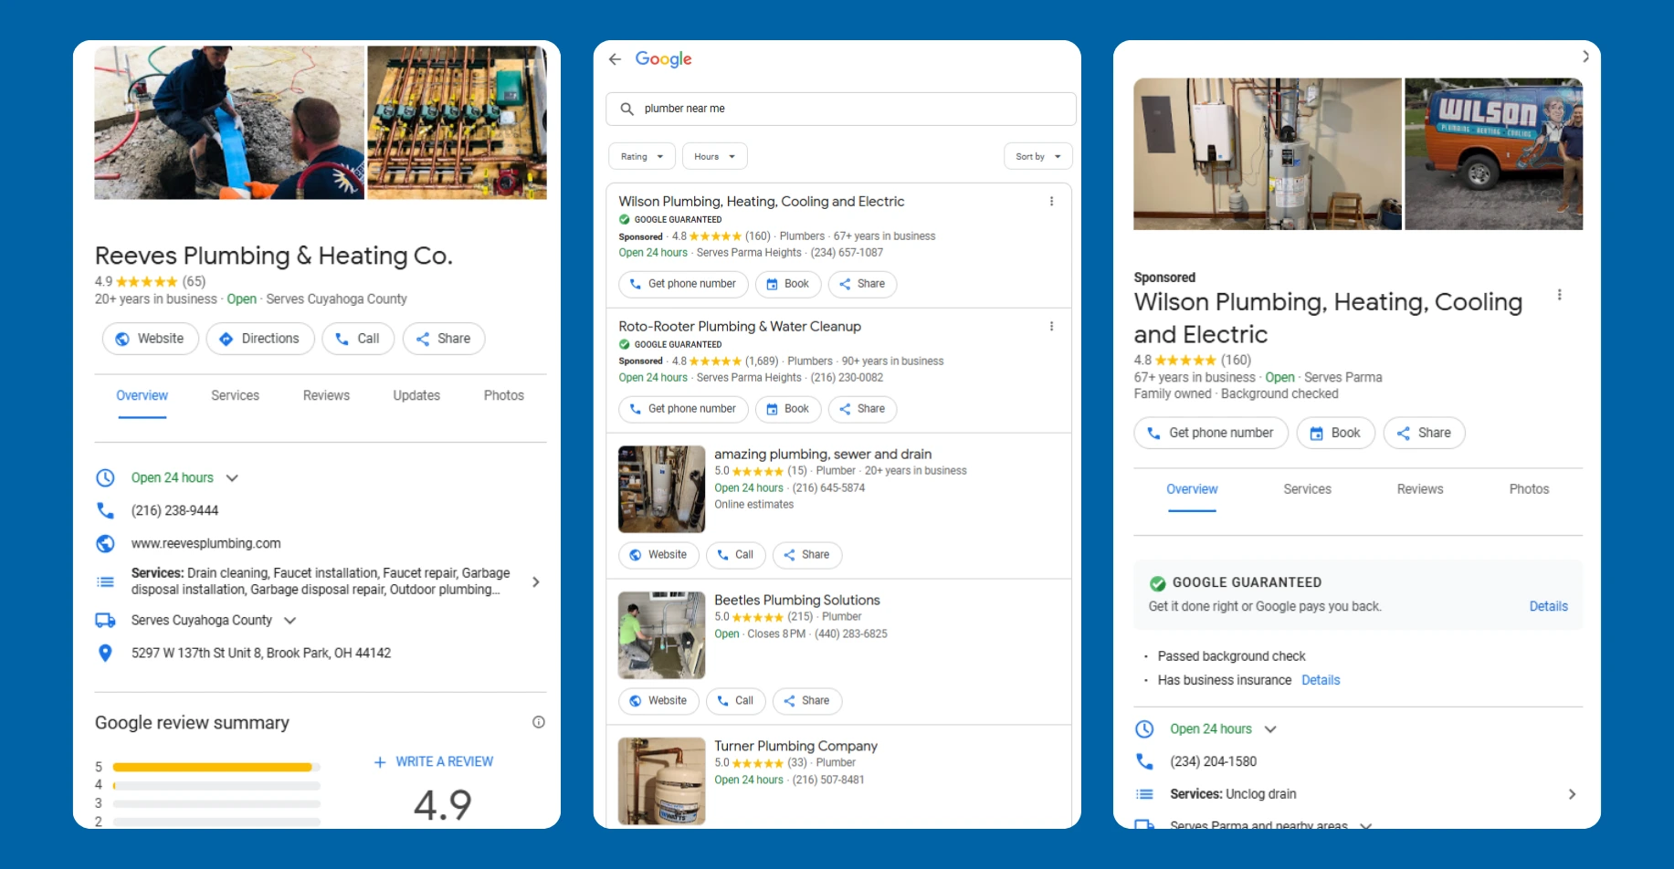Open the three-dot menu for Wilson Plumbing listing
1674x869 pixels.
click(1051, 202)
